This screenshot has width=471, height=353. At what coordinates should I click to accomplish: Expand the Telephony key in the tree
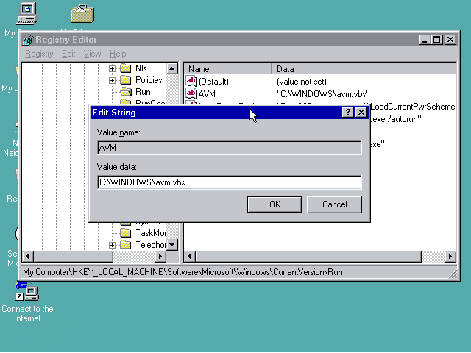point(112,245)
